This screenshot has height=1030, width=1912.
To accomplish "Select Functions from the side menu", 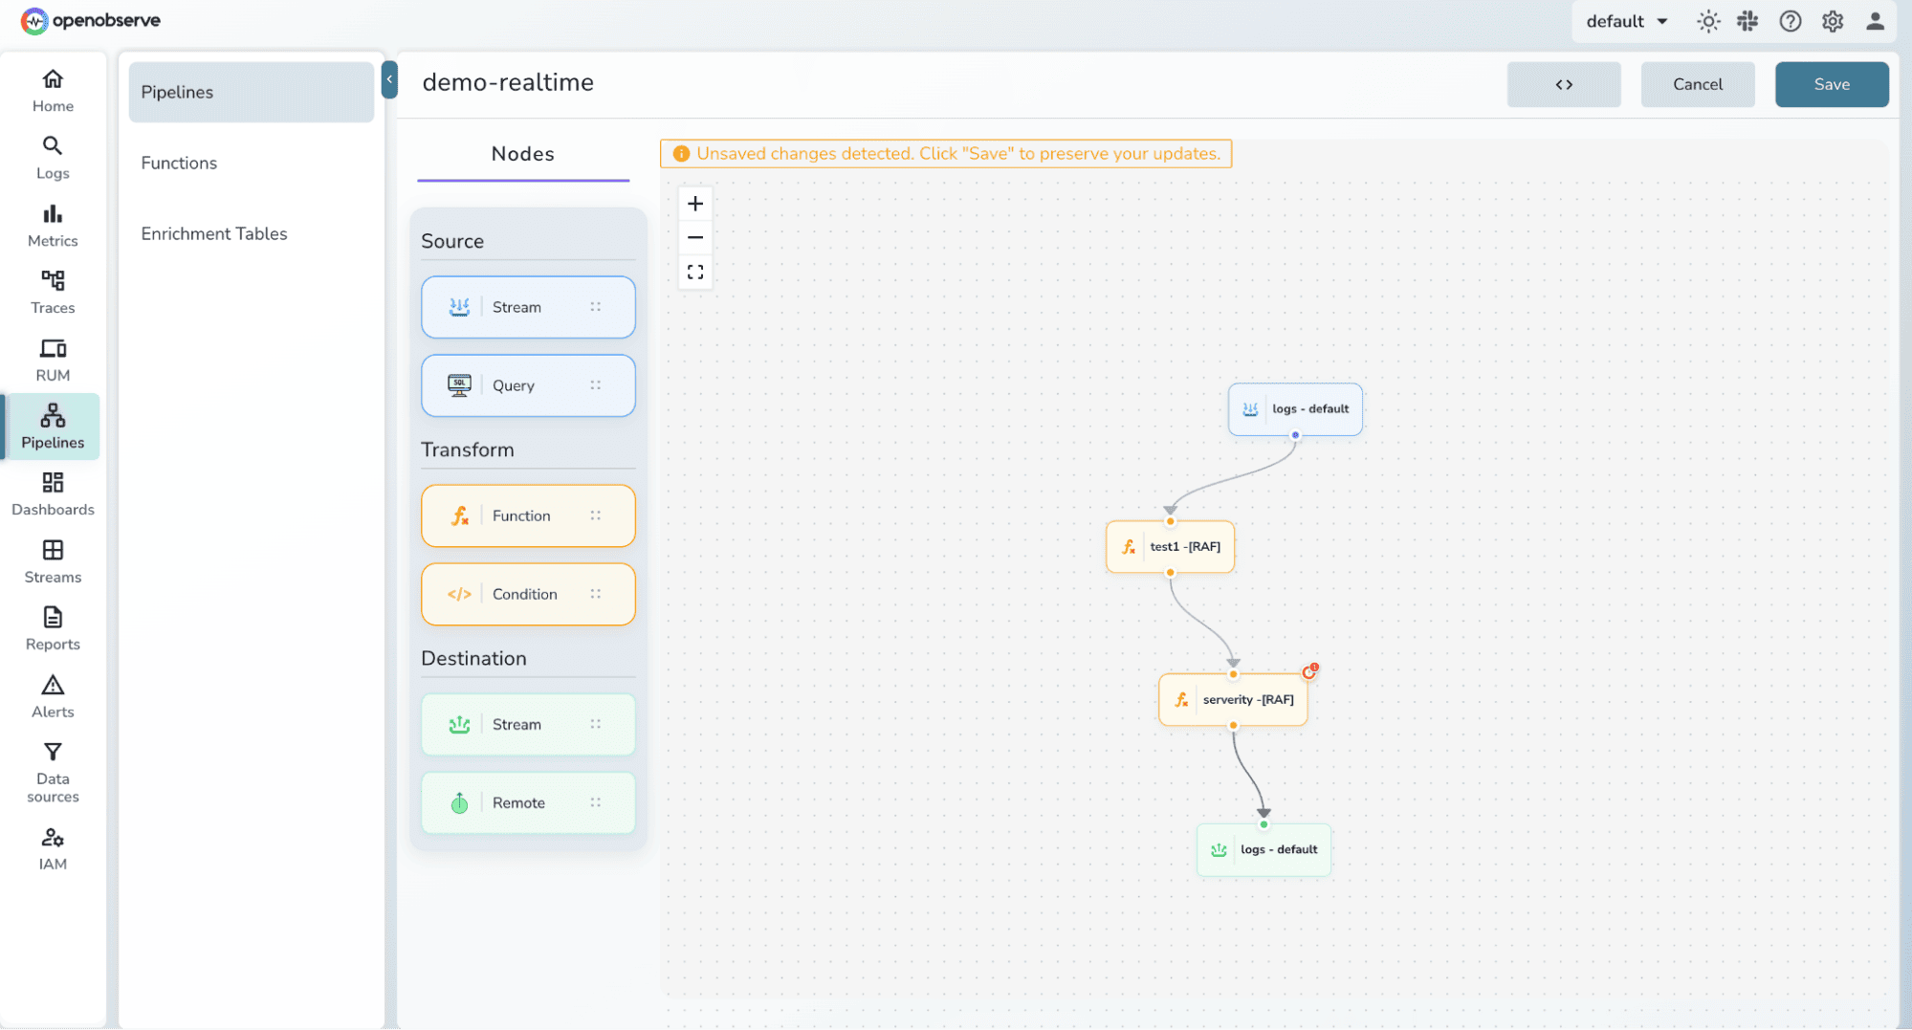I will click(179, 163).
